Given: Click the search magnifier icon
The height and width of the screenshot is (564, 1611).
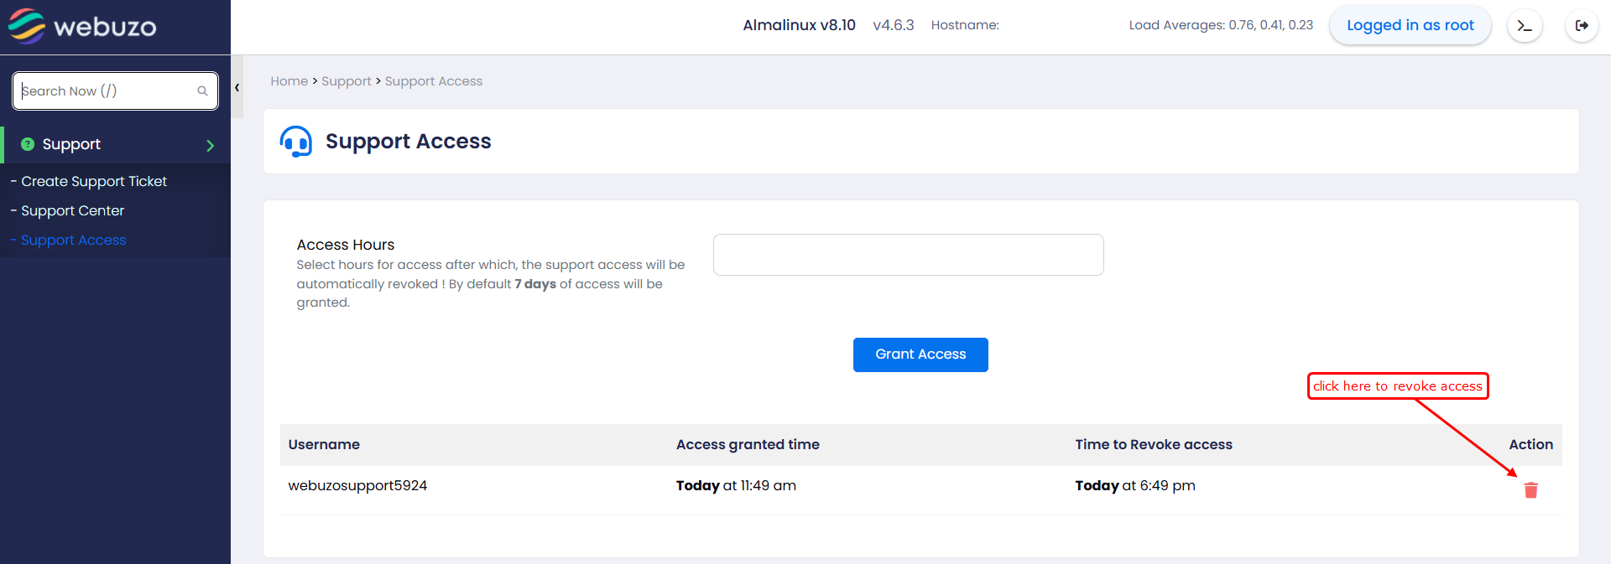Looking at the screenshot, I should point(202,91).
